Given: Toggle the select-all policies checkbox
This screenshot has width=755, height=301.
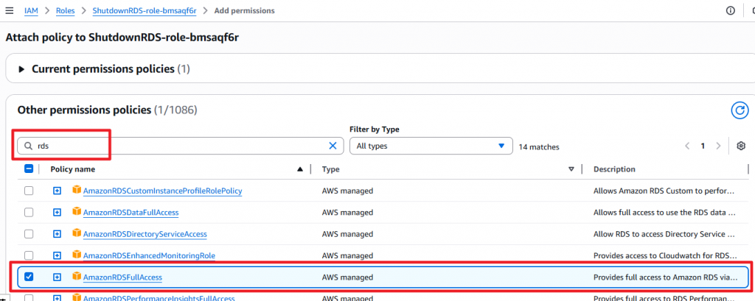Looking at the screenshot, I should click(x=29, y=169).
